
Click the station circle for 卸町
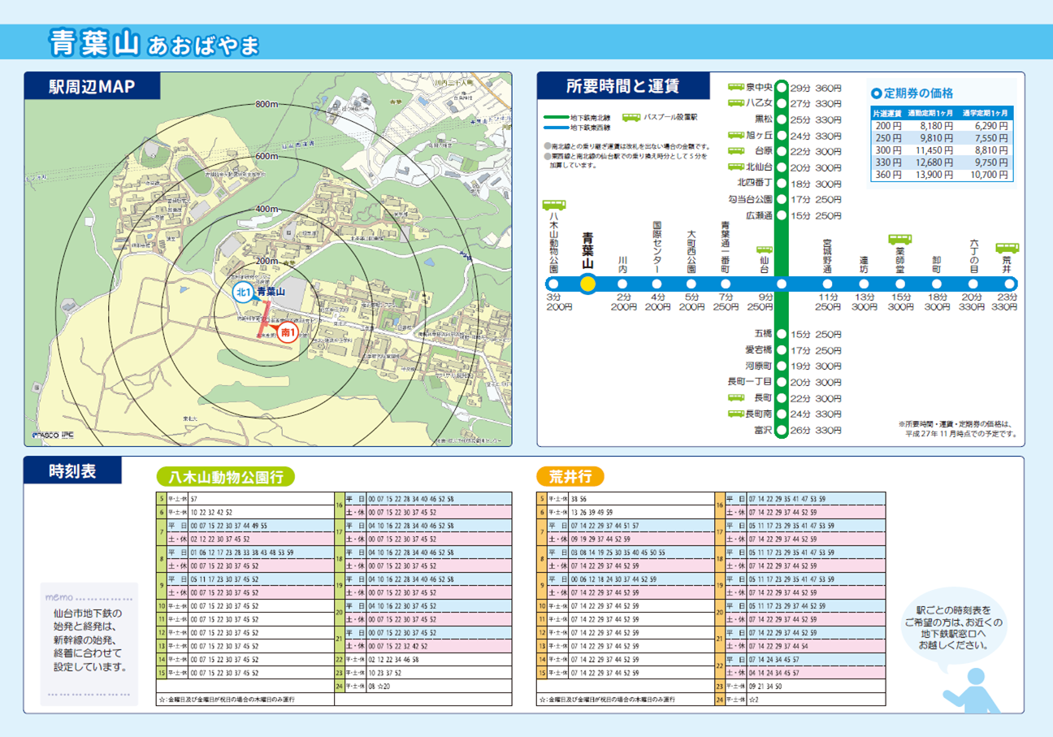pos(936,284)
